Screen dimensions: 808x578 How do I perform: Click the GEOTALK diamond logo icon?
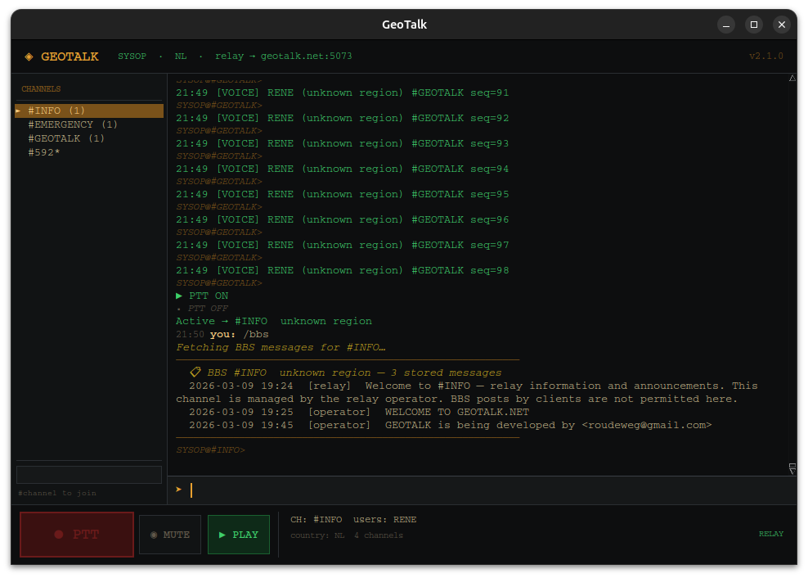coord(29,56)
